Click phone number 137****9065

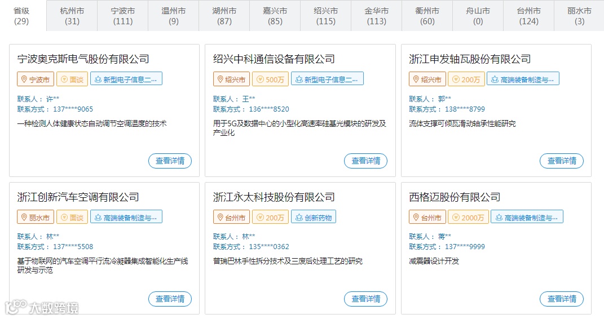(x=73, y=109)
